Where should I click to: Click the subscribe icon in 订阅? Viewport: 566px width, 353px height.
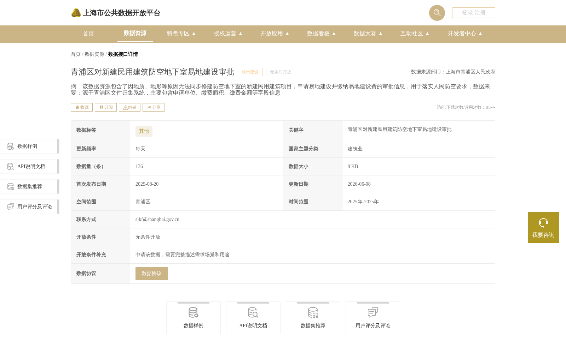[101, 107]
